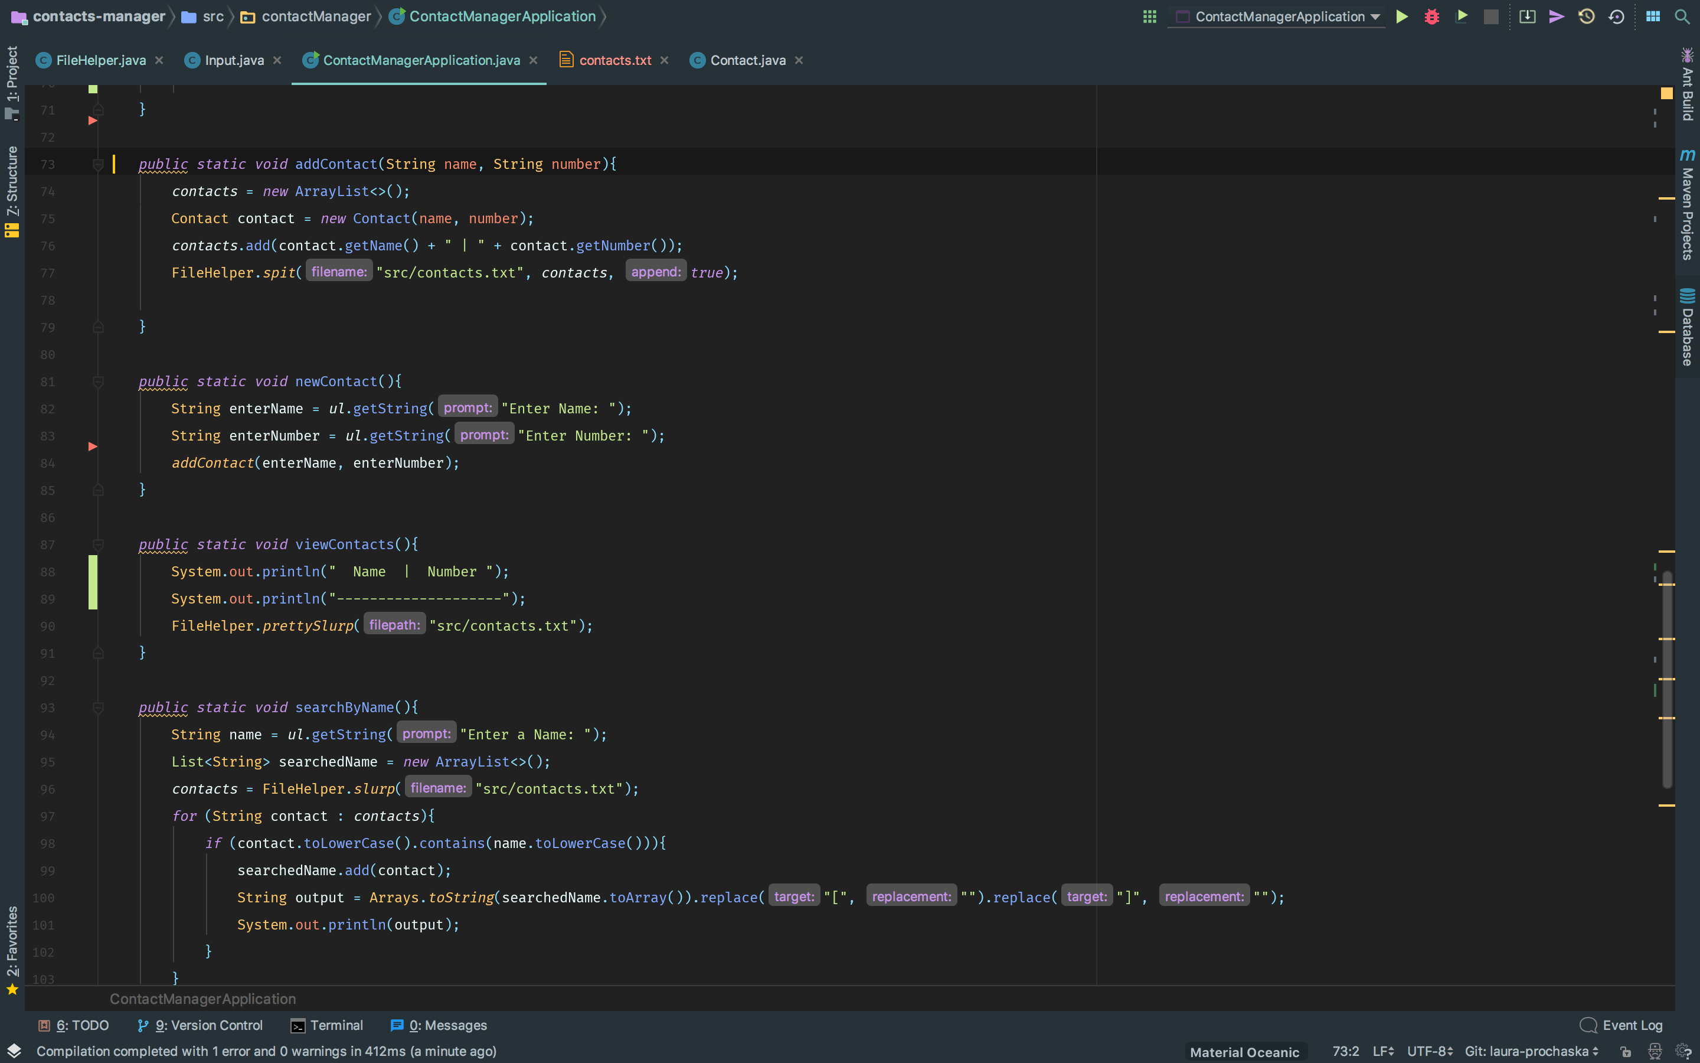
Task: Click line number 90 in the gutter
Action: point(47,627)
